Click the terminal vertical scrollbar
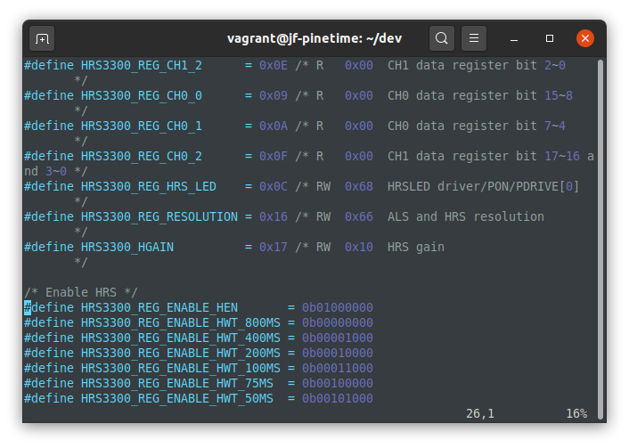 pos(600,239)
